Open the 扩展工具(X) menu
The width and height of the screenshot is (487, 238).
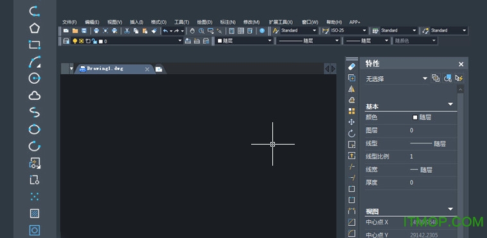point(281,22)
